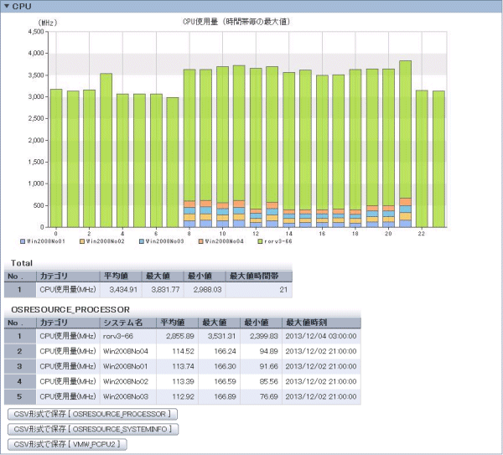Click the first bar at hour 0
Screen dimensions: 503x455
point(56,158)
